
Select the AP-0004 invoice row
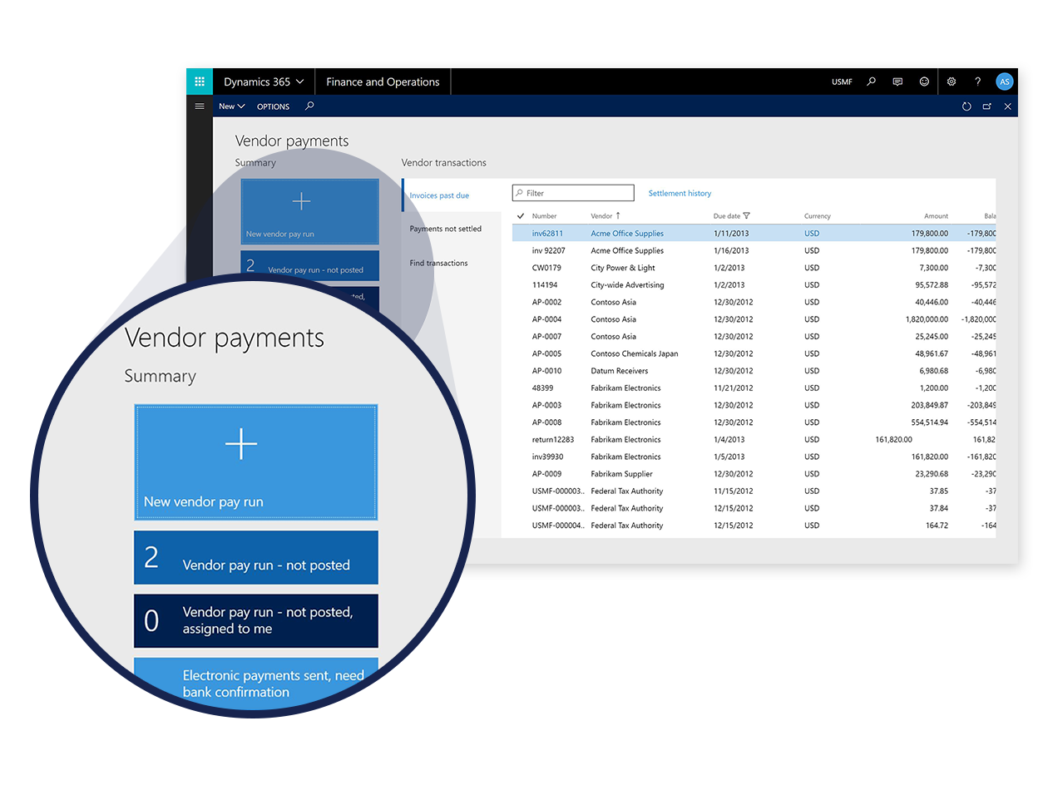tap(754, 319)
